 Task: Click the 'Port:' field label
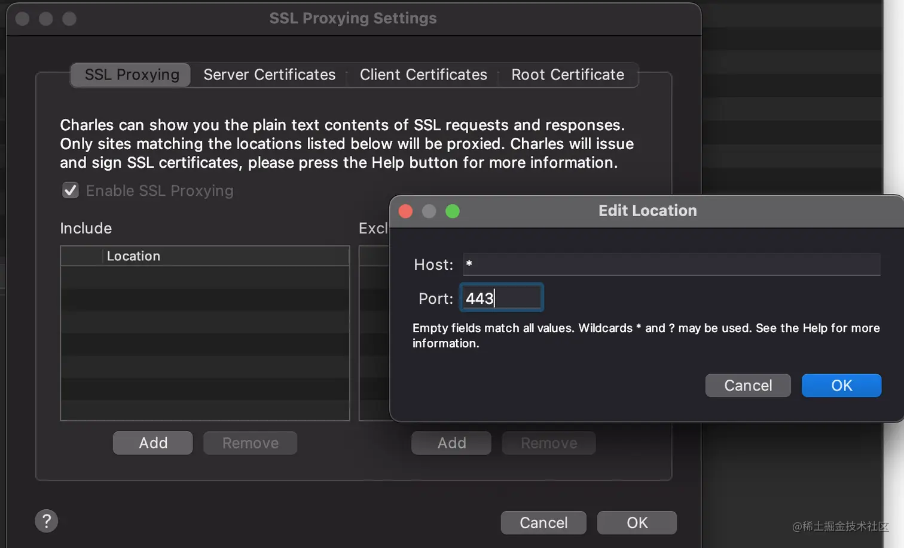point(436,298)
